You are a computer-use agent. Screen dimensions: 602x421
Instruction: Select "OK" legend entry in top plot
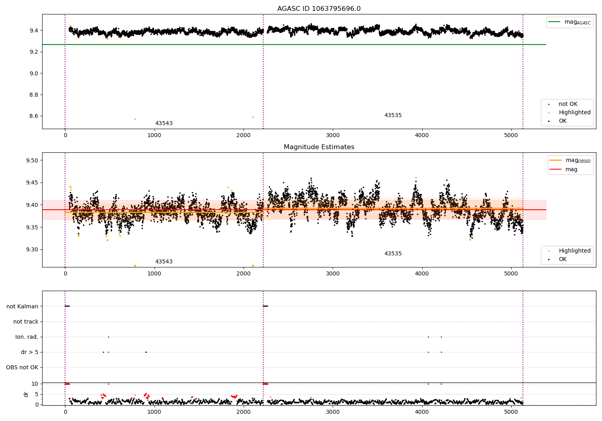point(558,121)
